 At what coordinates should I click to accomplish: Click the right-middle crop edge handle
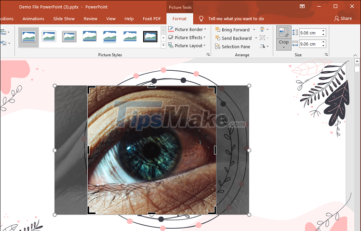(215, 150)
